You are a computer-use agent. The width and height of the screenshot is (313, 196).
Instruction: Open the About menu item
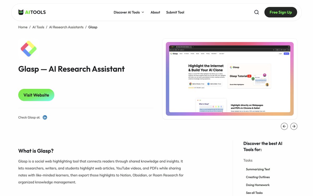point(155,12)
